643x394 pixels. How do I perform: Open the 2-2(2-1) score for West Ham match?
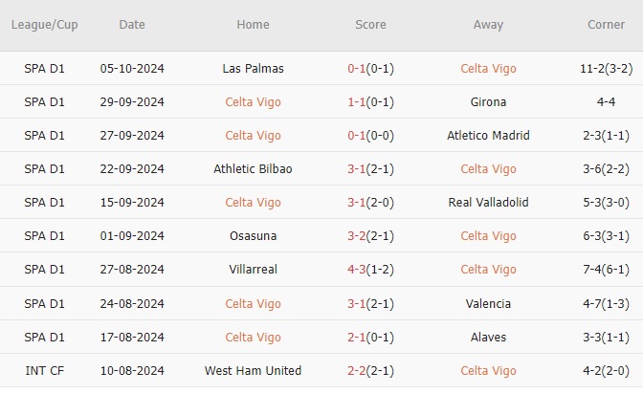pos(370,371)
